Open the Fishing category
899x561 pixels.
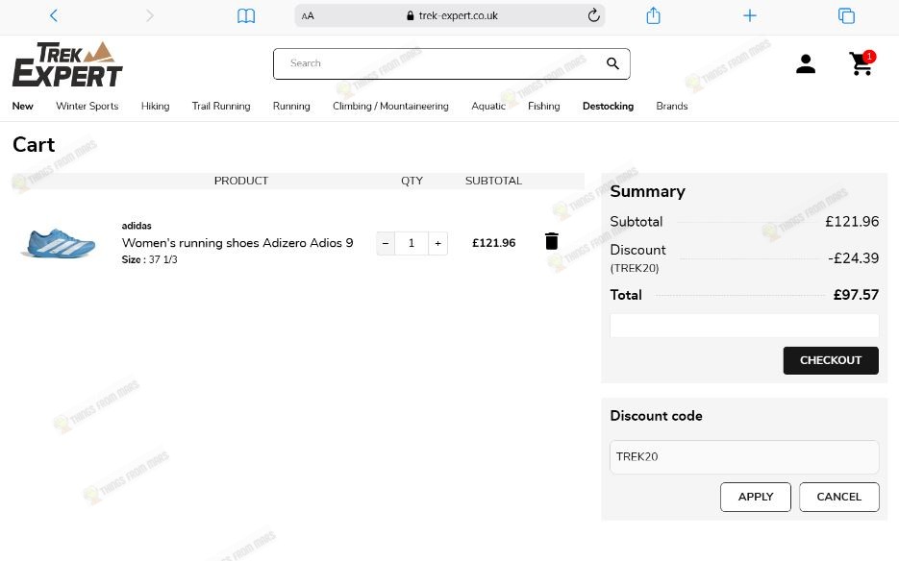click(x=543, y=106)
